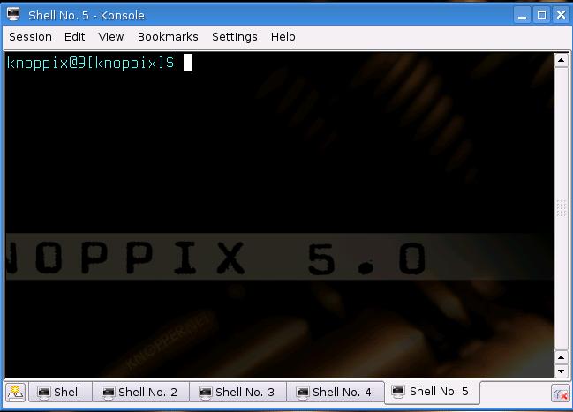The width and height of the screenshot is (573, 412).
Task: Expand the View menu
Action: pos(110,37)
